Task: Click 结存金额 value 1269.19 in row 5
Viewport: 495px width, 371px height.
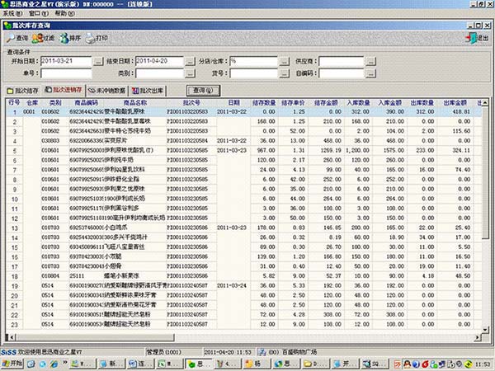Action: tap(331, 151)
